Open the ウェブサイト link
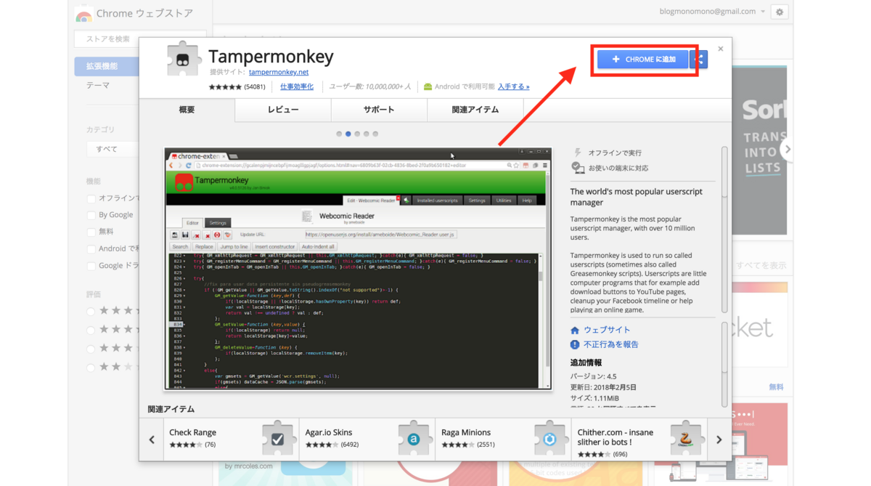The height and width of the screenshot is (486, 871). (x=607, y=330)
